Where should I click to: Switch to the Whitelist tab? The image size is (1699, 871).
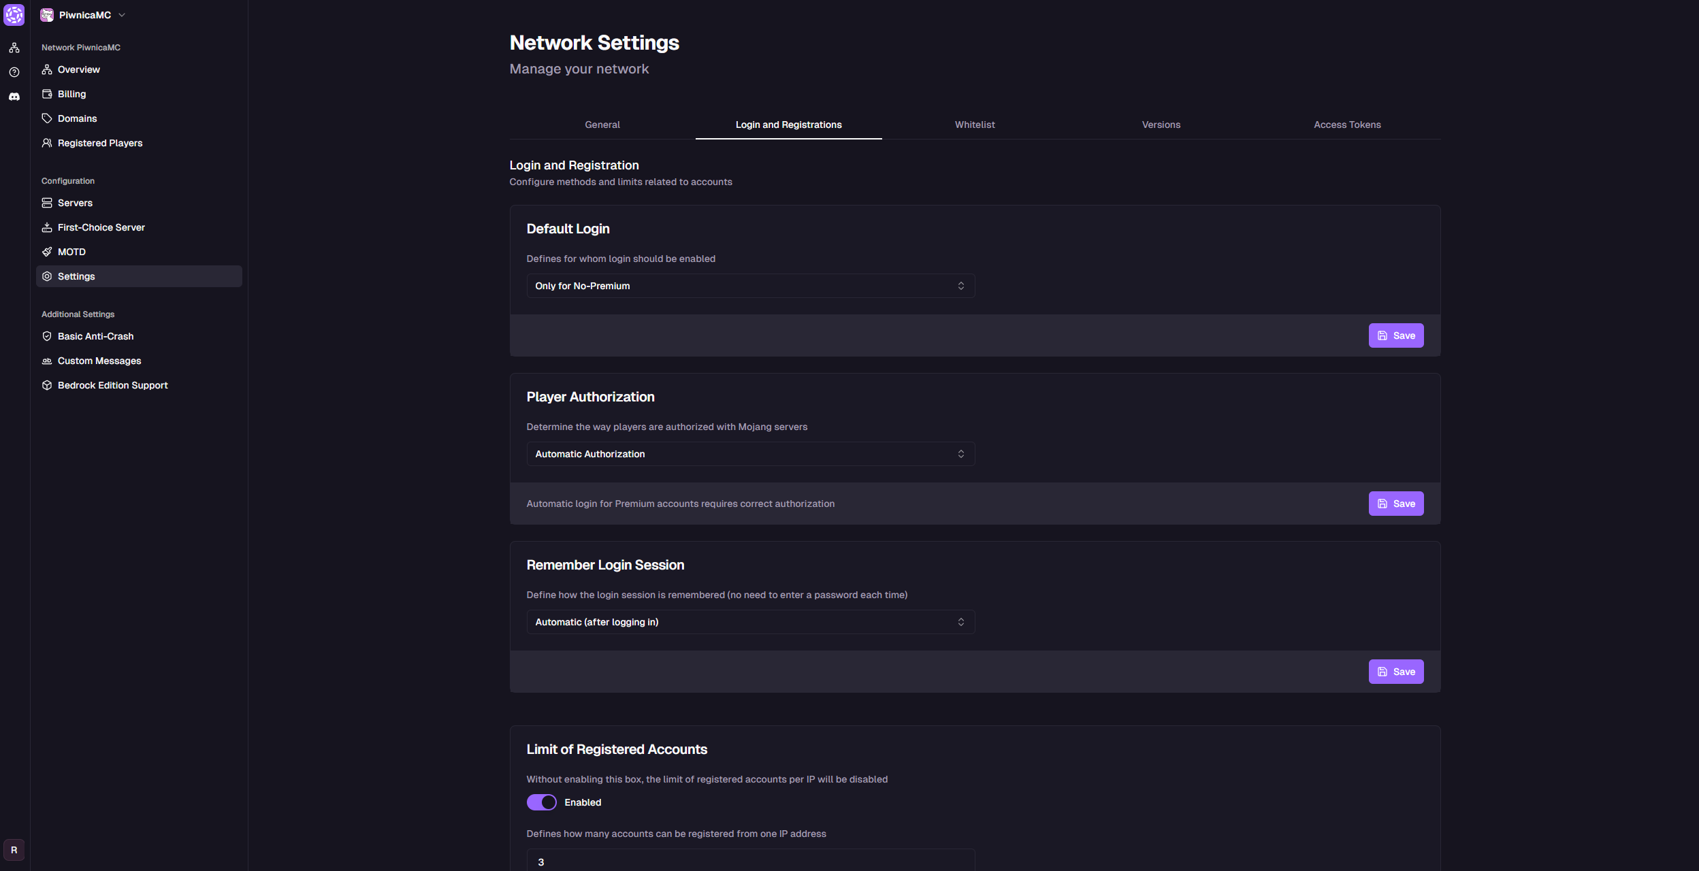[975, 125]
